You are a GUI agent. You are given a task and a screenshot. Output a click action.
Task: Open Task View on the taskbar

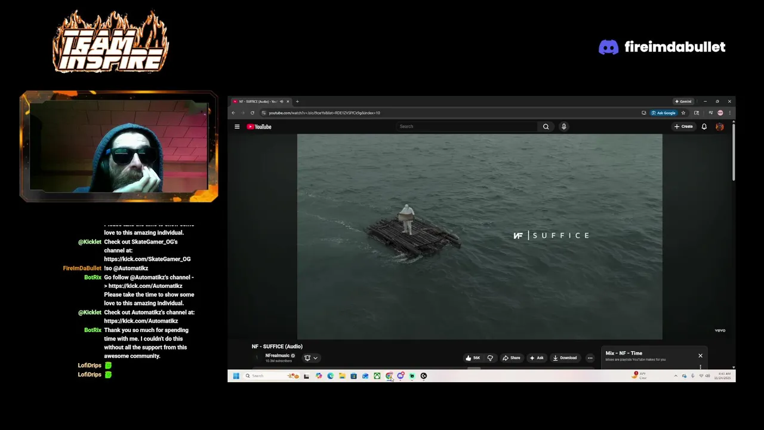tap(306, 376)
